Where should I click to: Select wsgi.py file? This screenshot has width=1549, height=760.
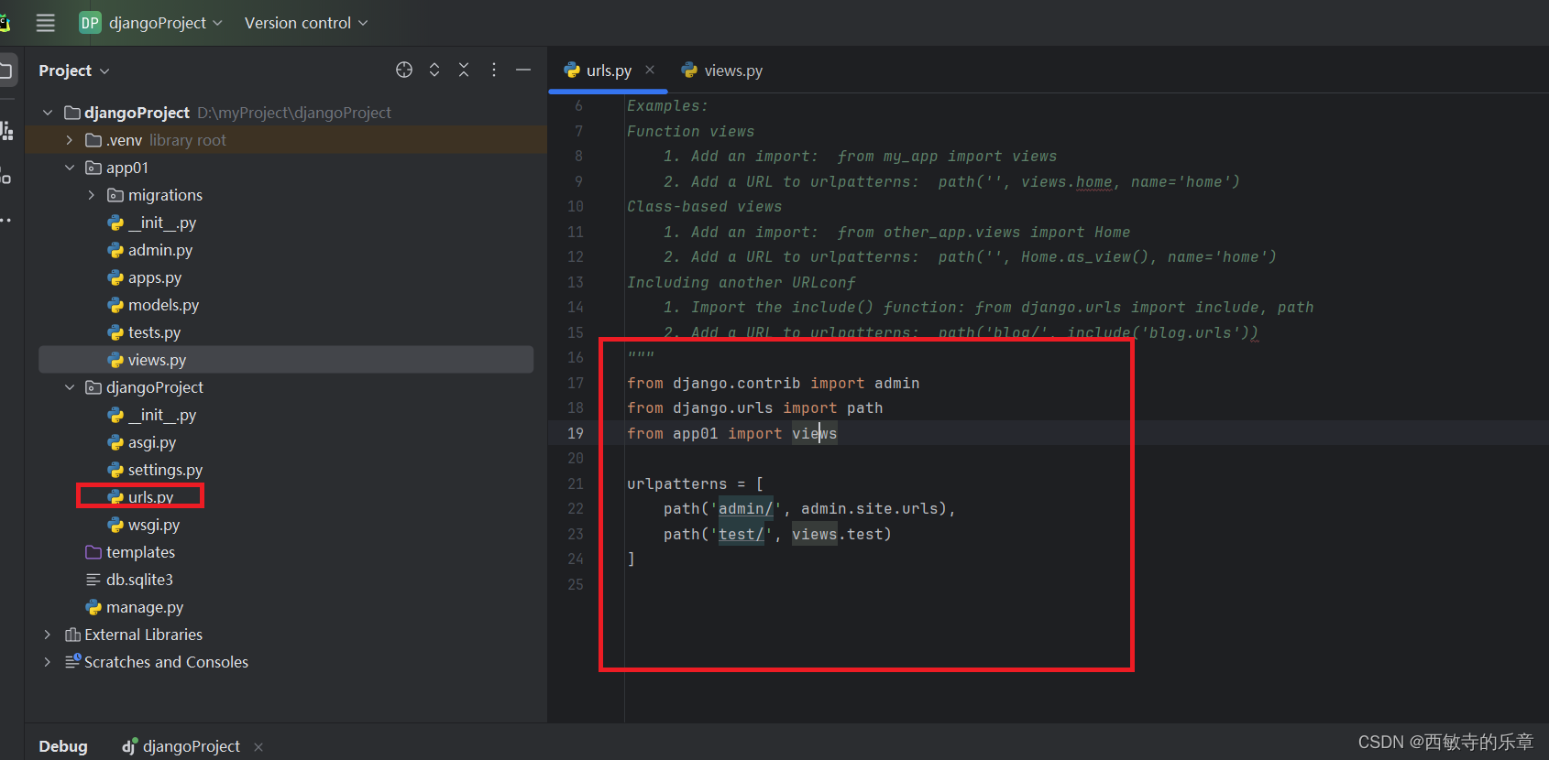click(x=153, y=525)
